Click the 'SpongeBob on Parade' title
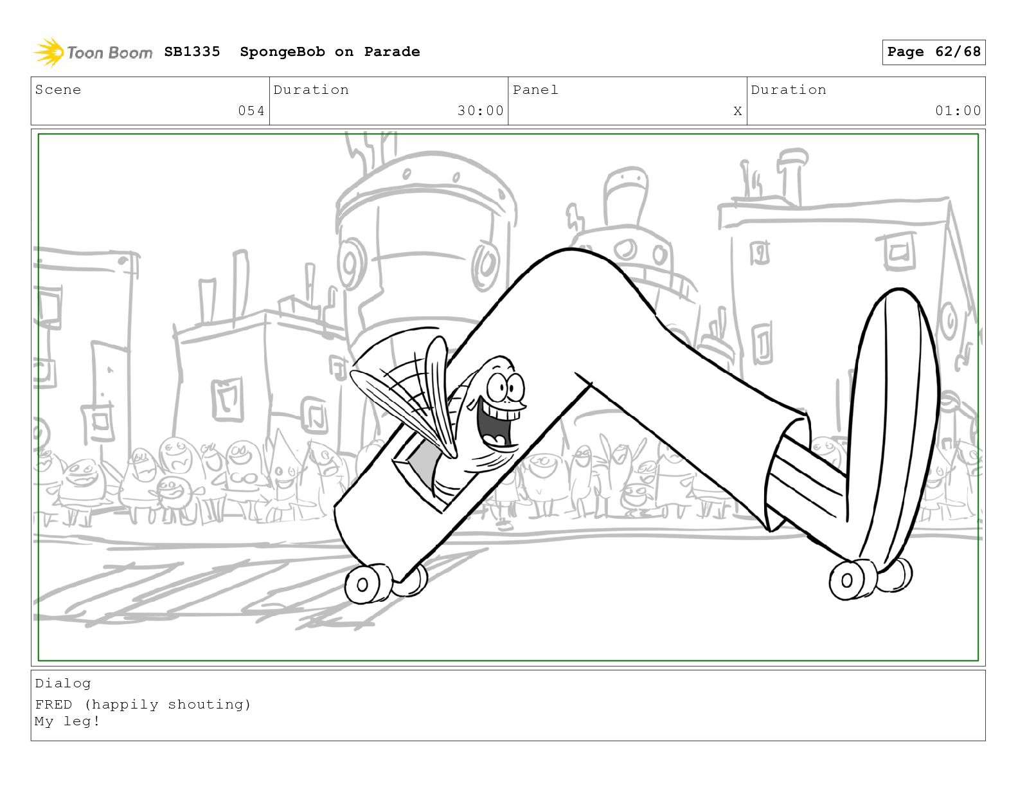1018x787 pixels. pos(330,51)
